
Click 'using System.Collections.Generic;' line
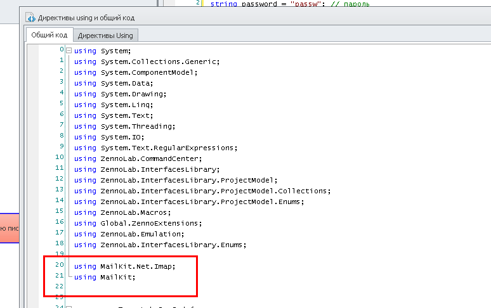147,61
